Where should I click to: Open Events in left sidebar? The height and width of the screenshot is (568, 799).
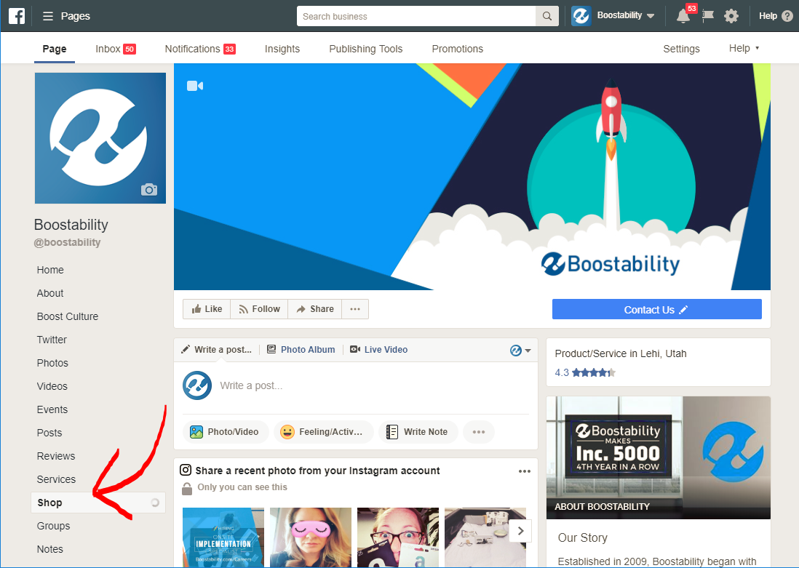(x=52, y=409)
